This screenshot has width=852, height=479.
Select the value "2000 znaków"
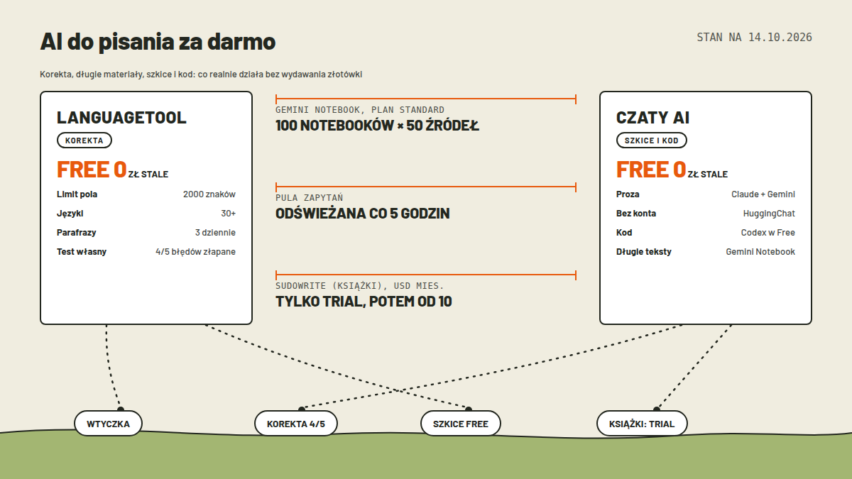point(209,194)
